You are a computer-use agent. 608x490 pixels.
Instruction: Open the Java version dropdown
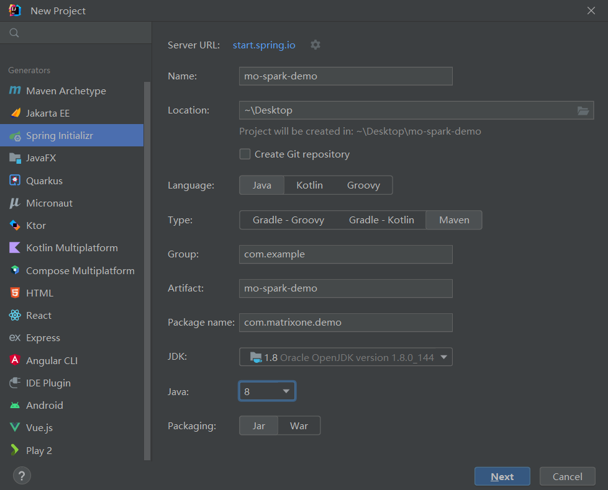267,391
